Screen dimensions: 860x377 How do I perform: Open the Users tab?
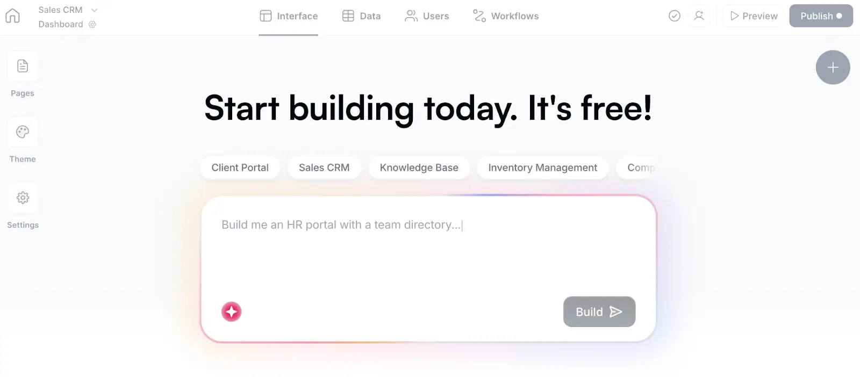[x=427, y=16]
